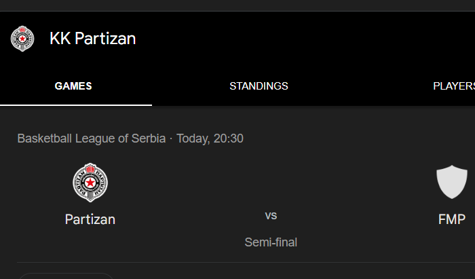Click the red crown atop header Partizan crest
The width and height of the screenshot is (475, 279).
click(22, 29)
